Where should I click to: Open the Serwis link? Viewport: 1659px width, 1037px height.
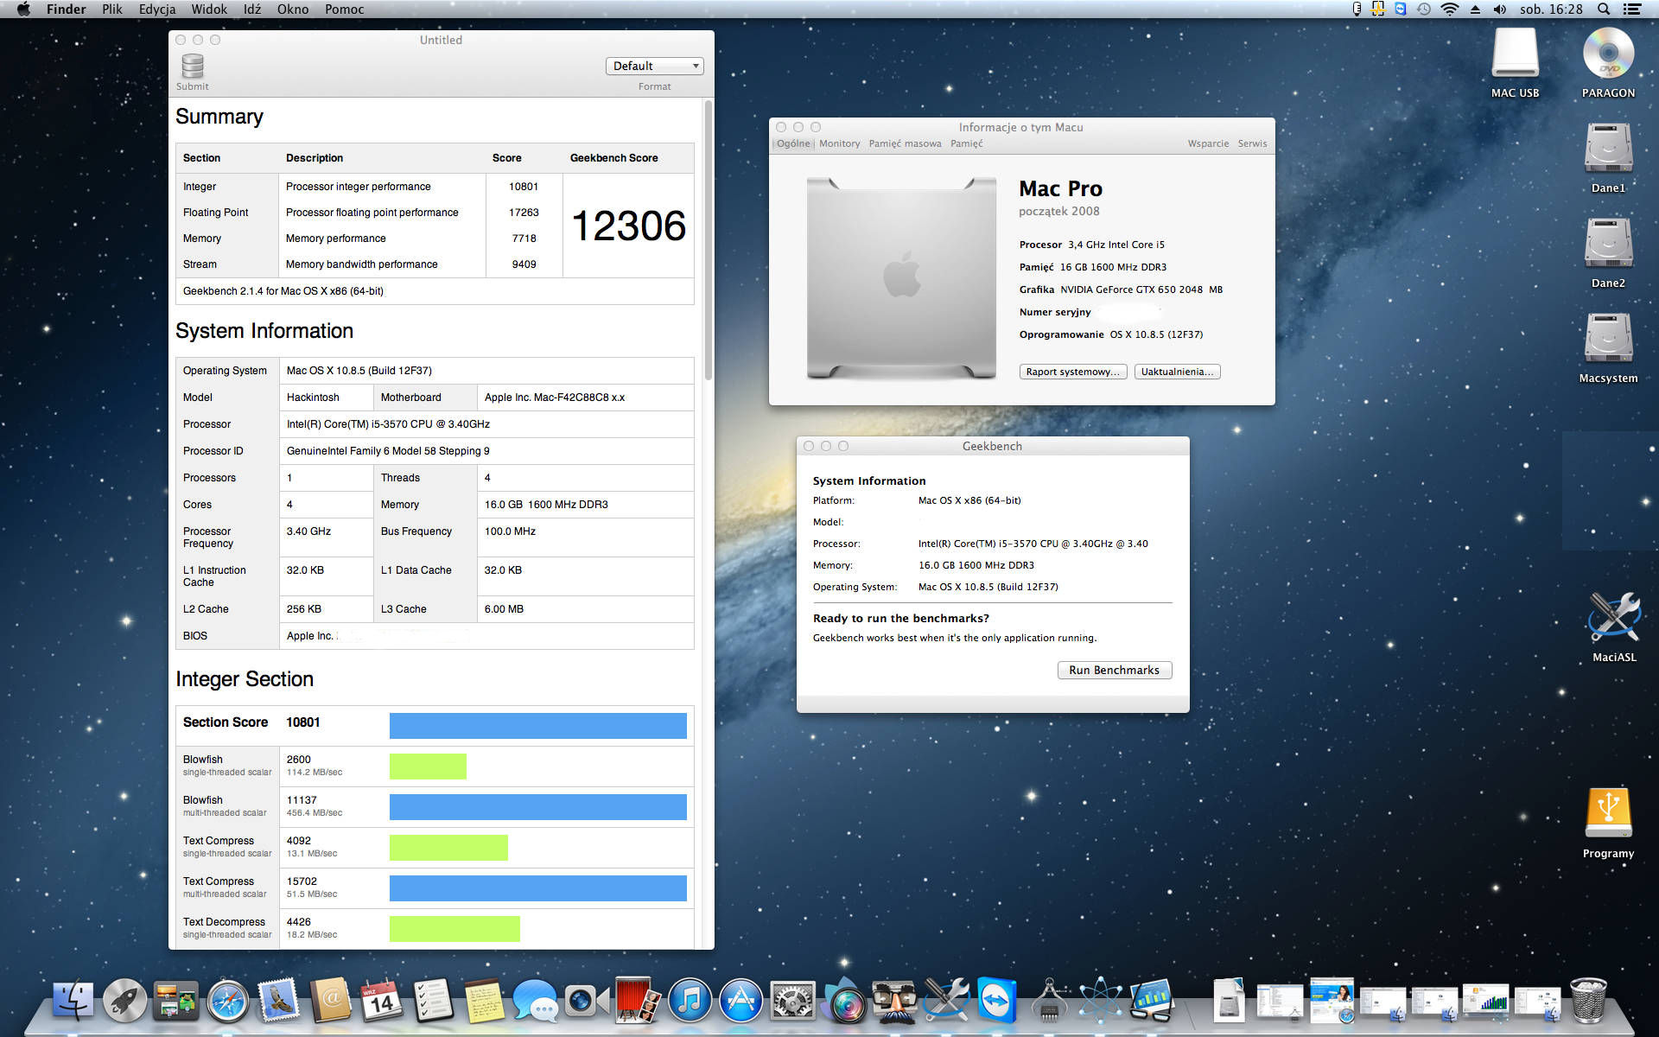click(x=1252, y=143)
